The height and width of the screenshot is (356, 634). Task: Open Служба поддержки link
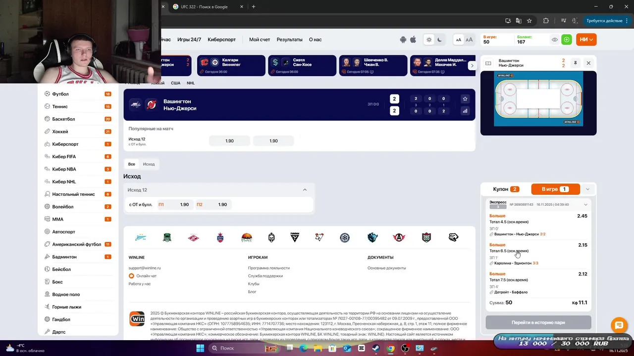point(265,276)
